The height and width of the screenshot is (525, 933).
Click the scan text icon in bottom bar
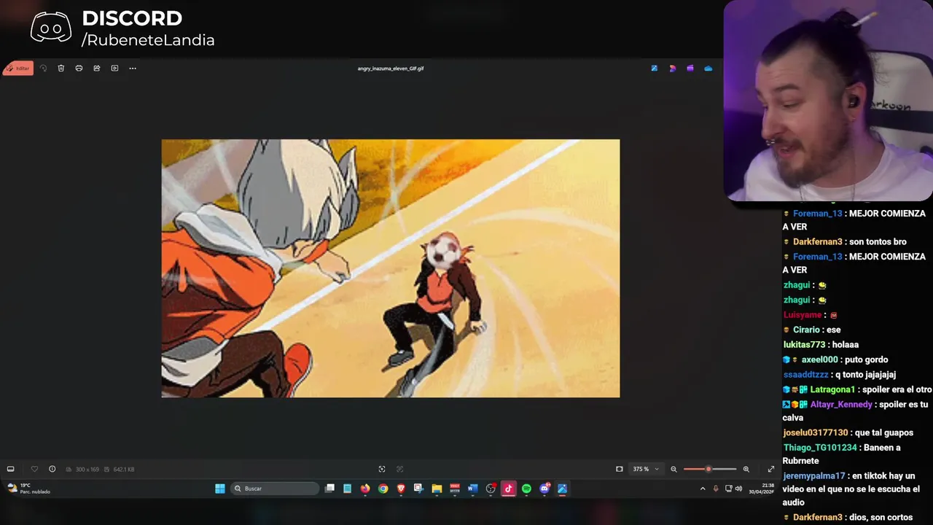[382, 469]
